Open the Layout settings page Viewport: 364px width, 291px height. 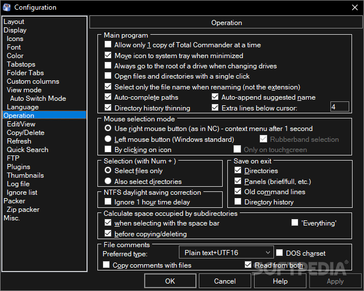coord(14,22)
